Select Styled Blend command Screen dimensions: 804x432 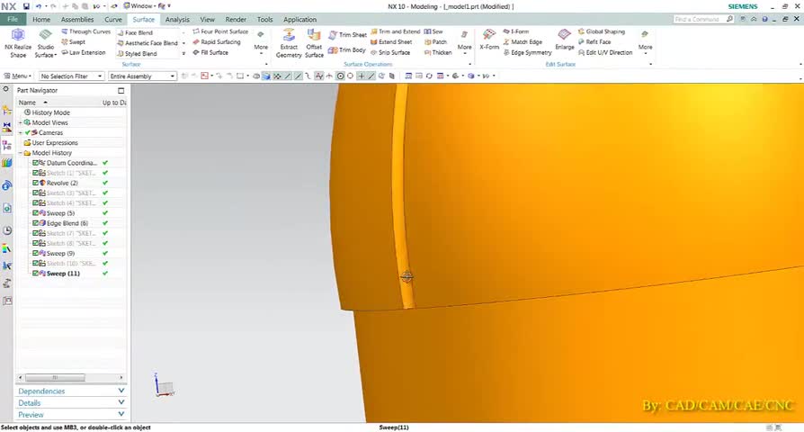pos(137,53)
